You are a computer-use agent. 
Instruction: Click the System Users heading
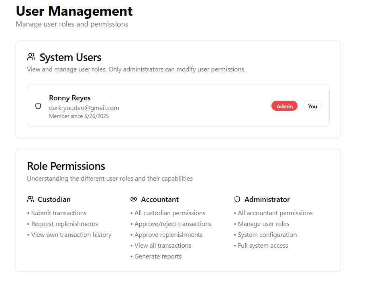(70, 57)
